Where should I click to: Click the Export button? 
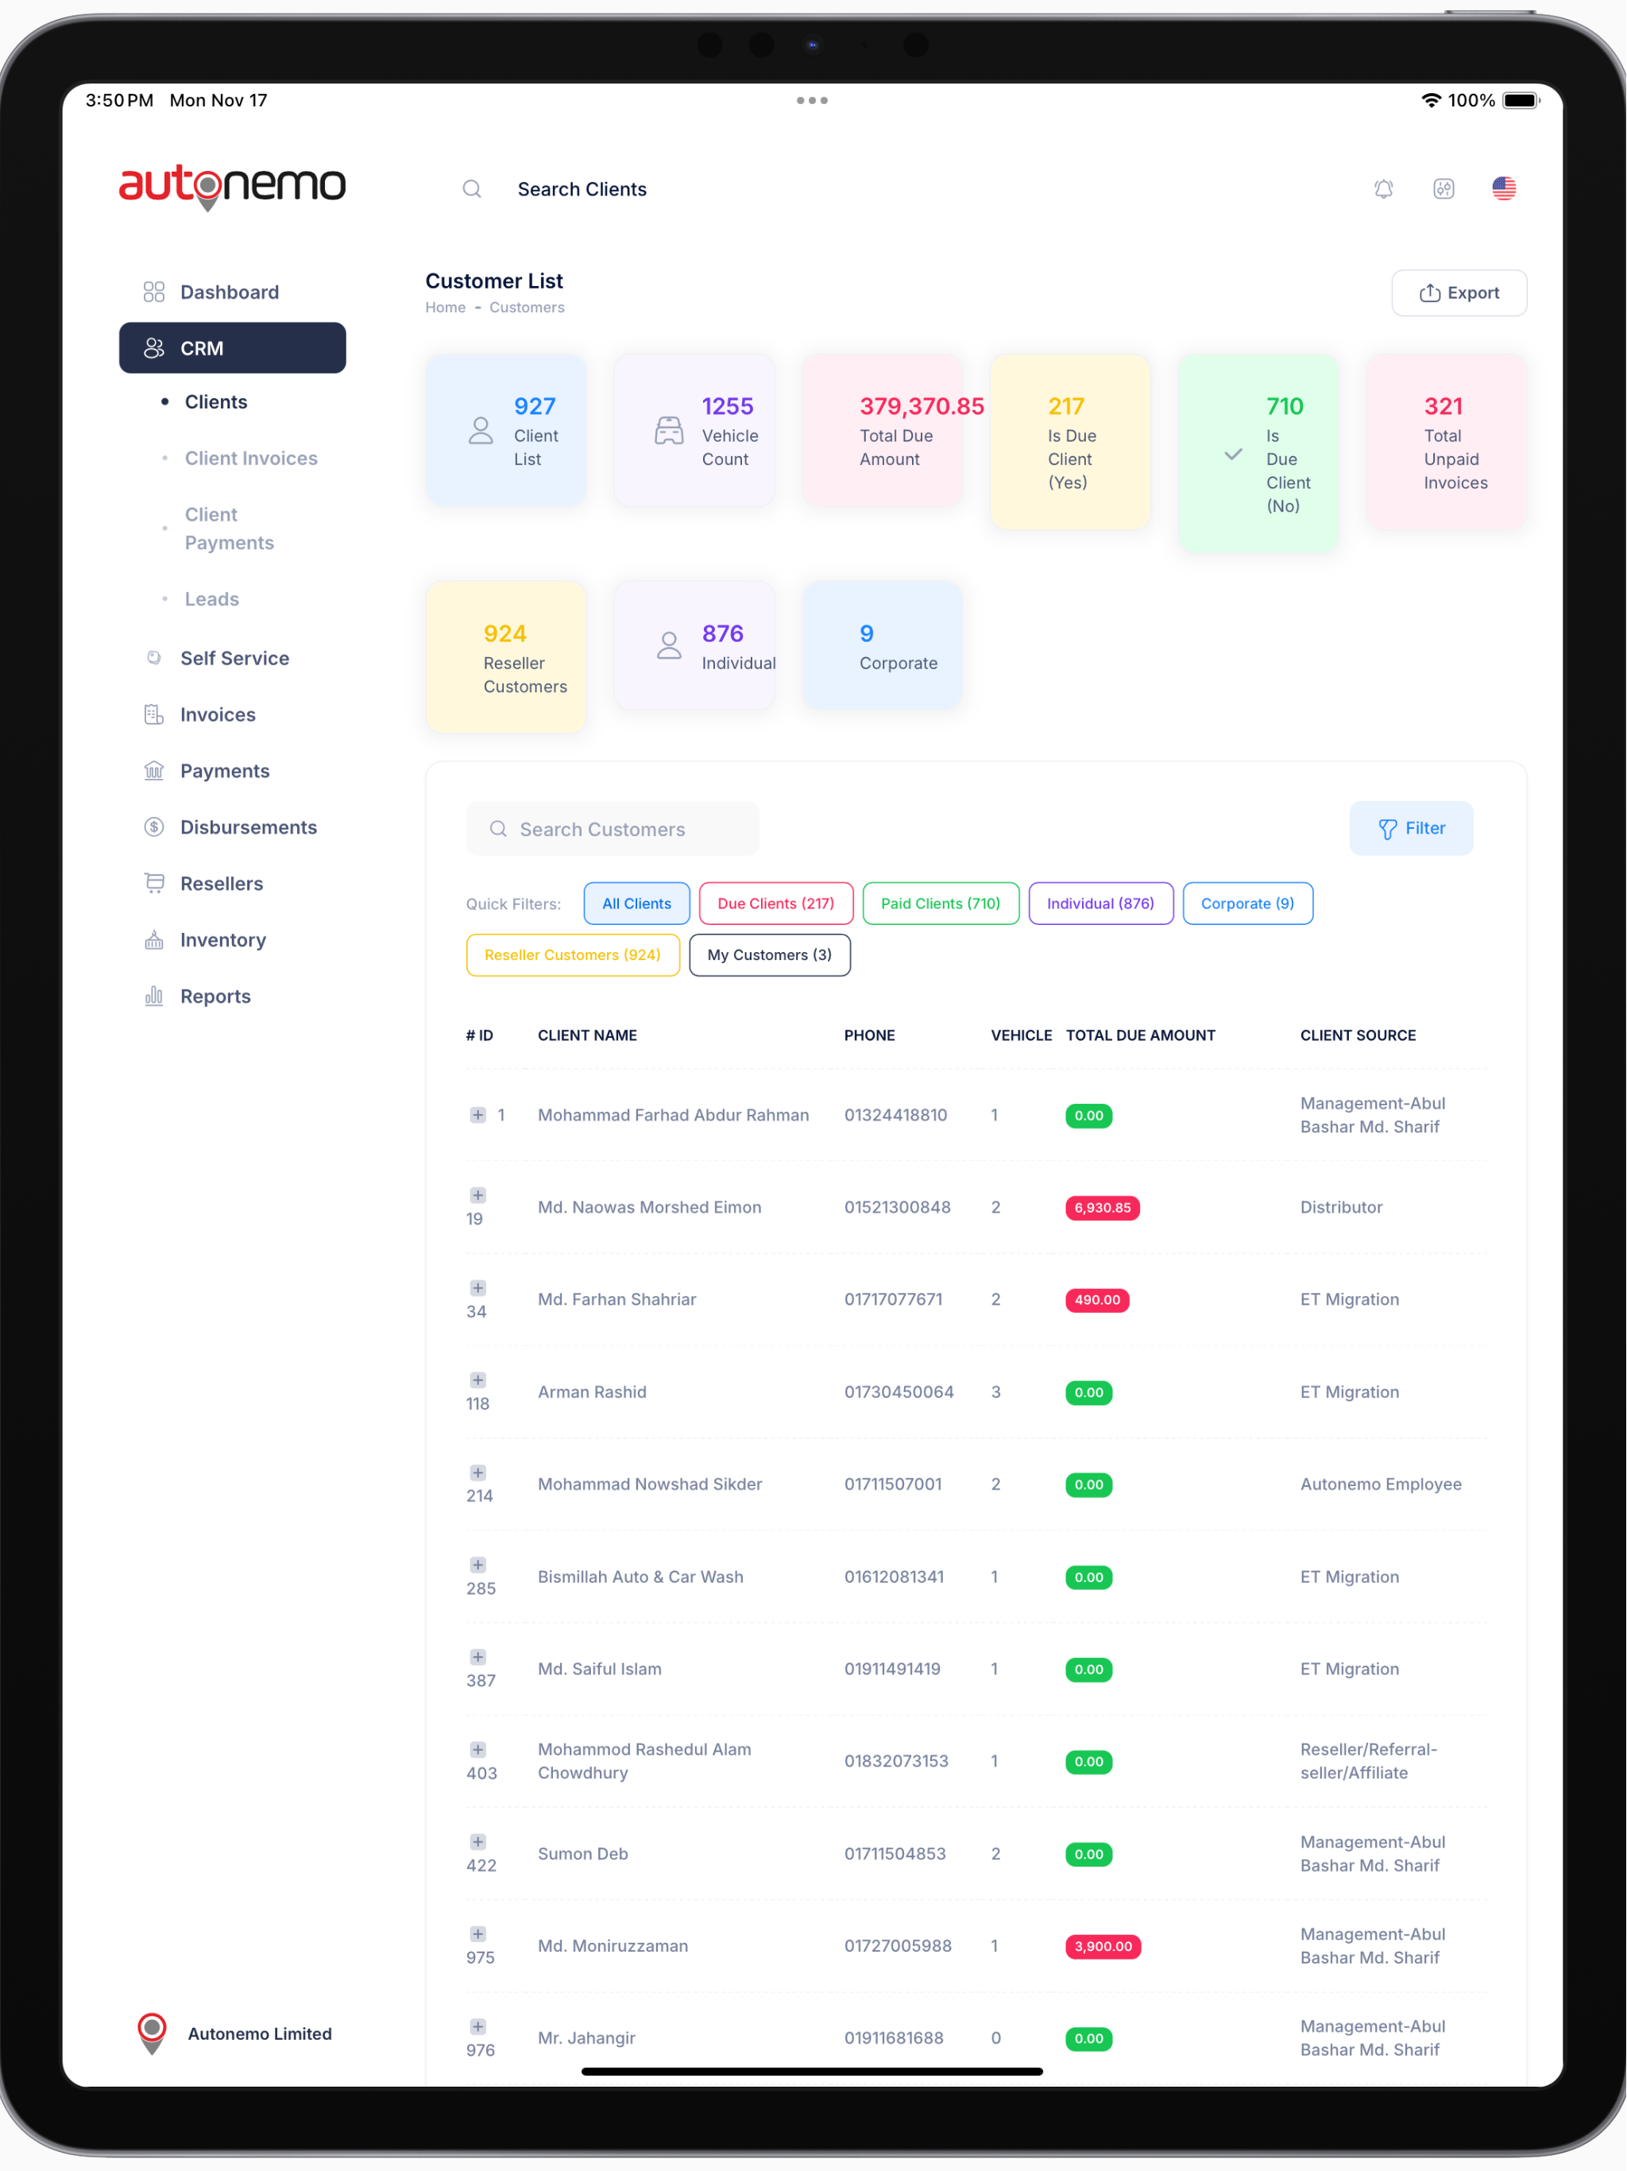1459,292
